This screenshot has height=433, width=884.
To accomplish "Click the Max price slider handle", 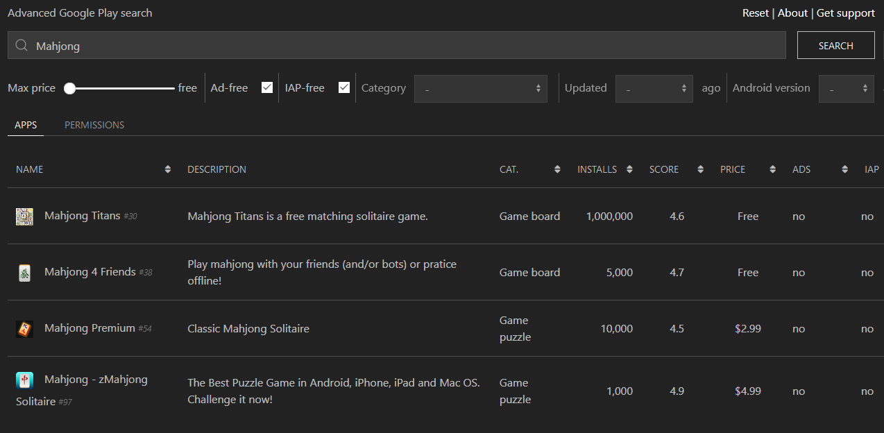I will tap(69, 88).
